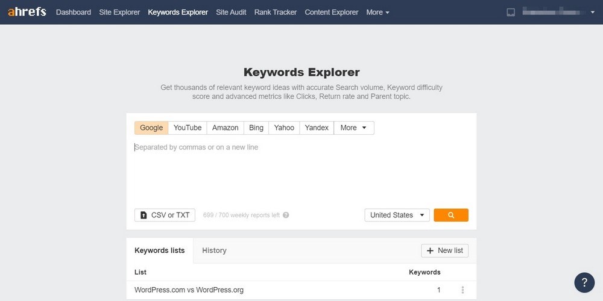Open Content Explorer
The width and height of the screenshot is (603, 301).
tap(332, 12)
